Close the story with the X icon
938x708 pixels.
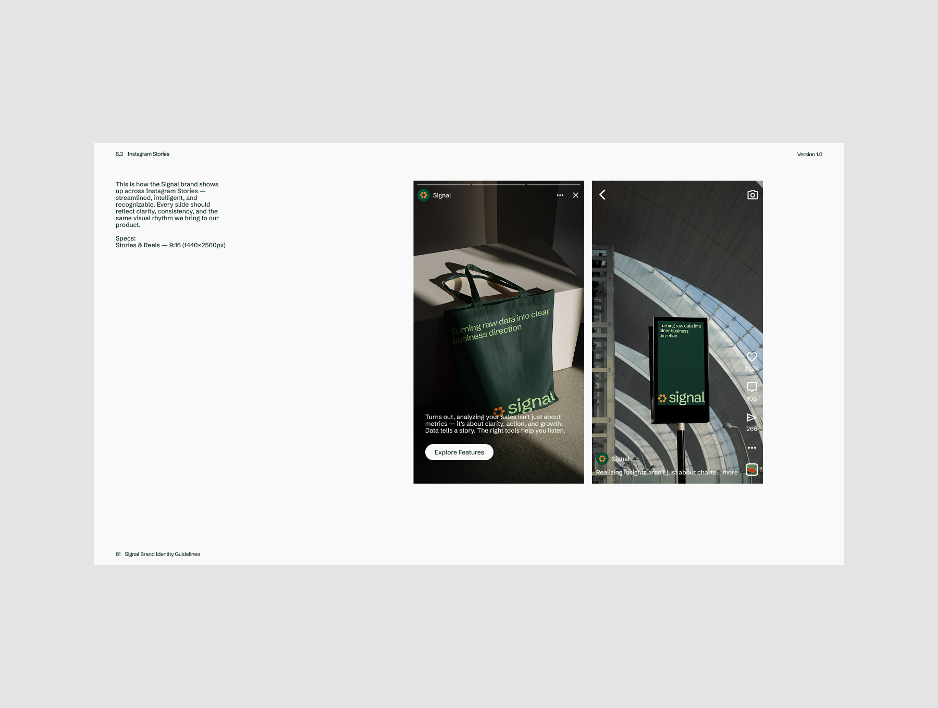575,195
